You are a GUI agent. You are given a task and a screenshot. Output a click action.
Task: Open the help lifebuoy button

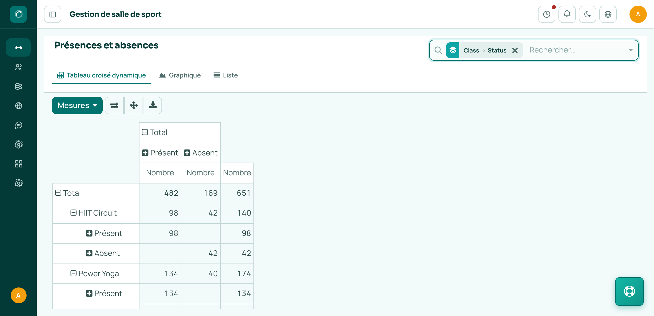pyautogui.click(x=629, y=291)
